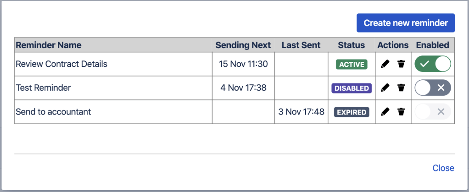Viewport: 469px width, 192px height.
Task: Click the DISABLED status badge
Action: (352, 88)
